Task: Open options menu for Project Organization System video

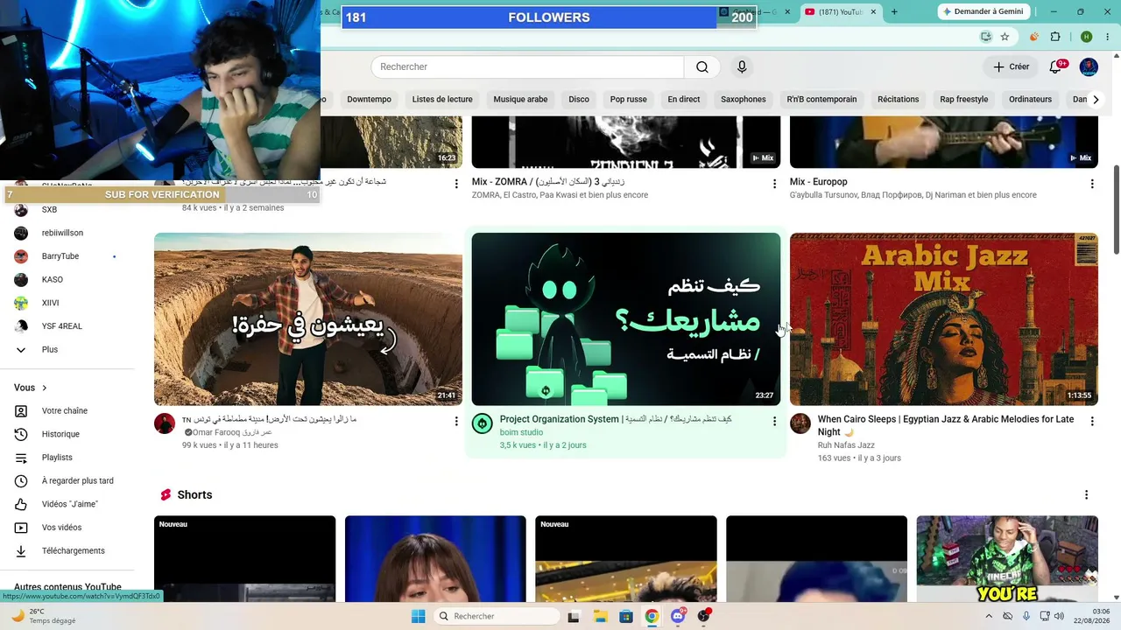Action: click(x=774, y=421)
